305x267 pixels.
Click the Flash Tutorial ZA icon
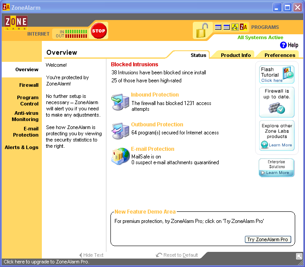click(288, 73)
